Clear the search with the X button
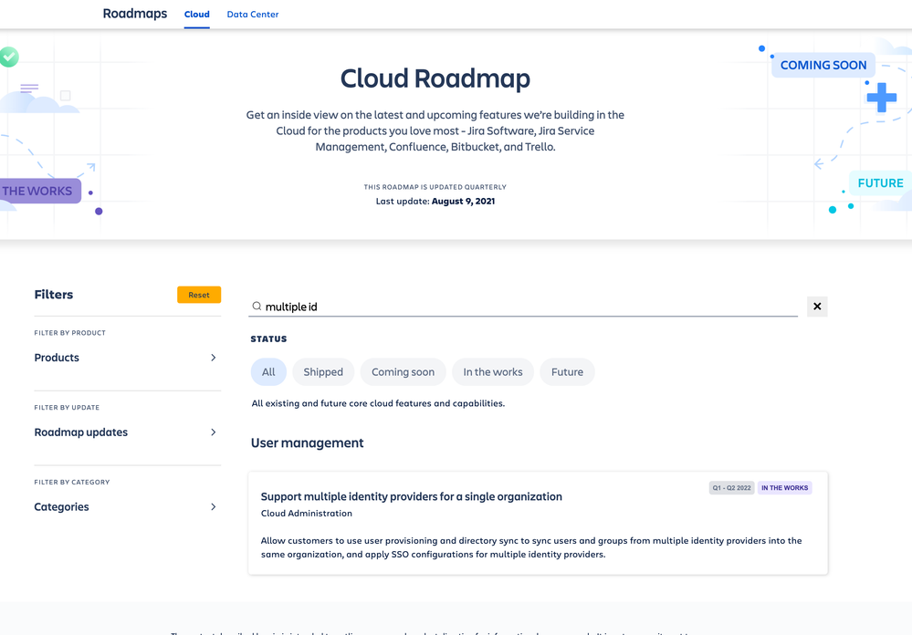The width and height of the screenshot is (912, 635). (817, 307)
